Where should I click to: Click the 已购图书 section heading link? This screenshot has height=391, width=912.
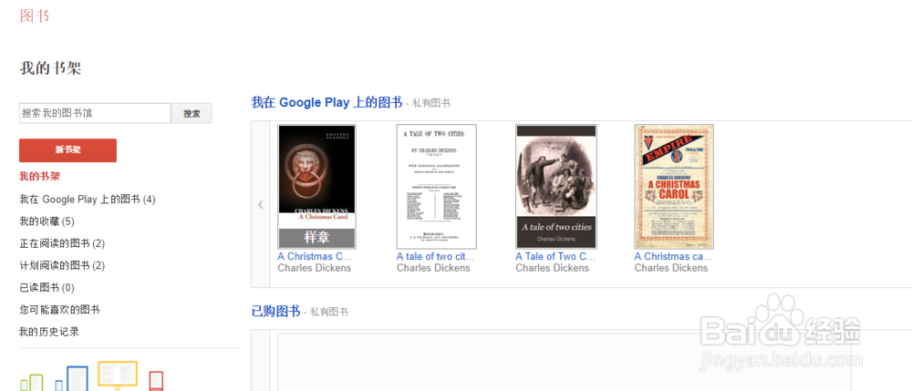[x=275, y=311]
